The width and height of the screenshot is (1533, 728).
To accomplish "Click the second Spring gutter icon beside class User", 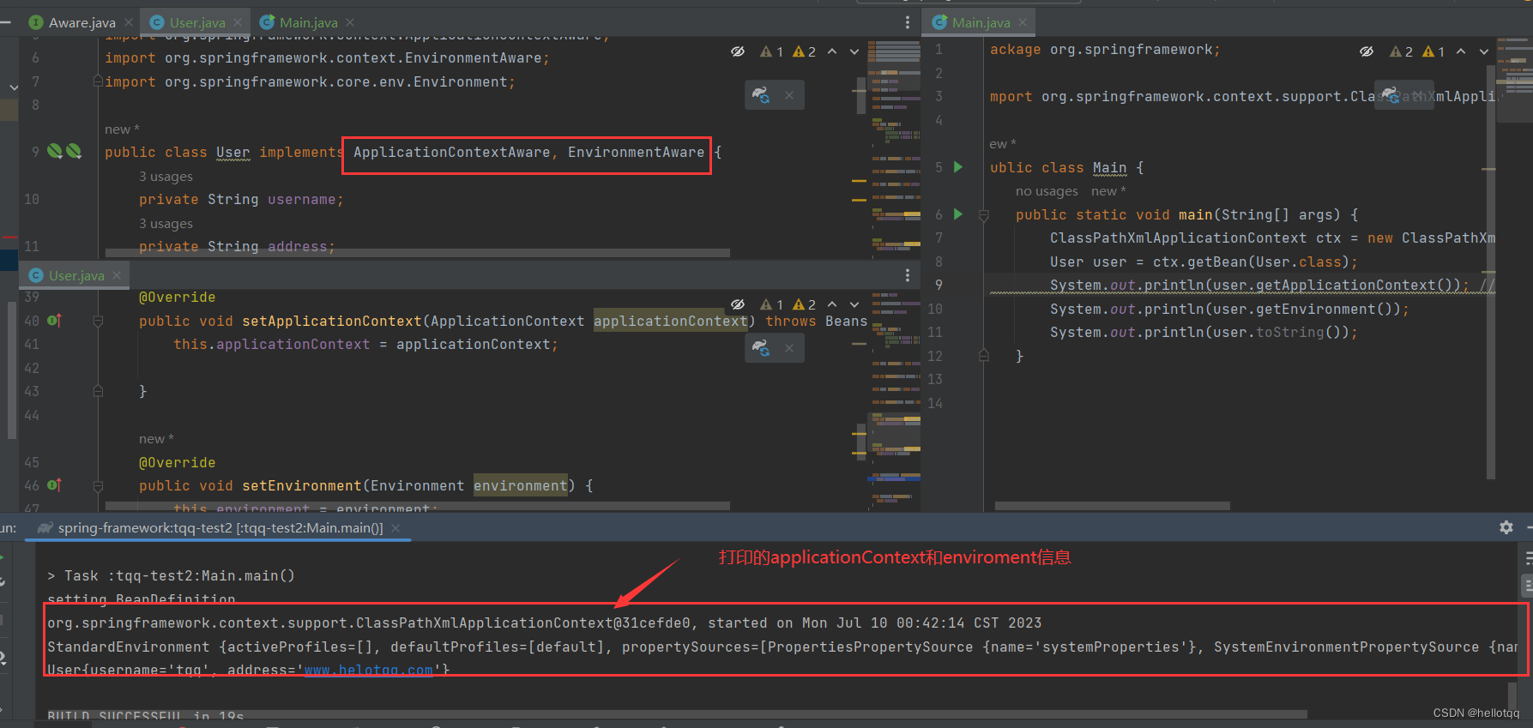I will (x=74, y=151).
